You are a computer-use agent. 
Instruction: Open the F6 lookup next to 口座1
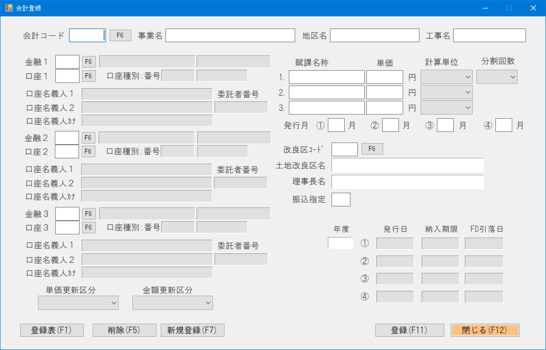pos(88,75)
